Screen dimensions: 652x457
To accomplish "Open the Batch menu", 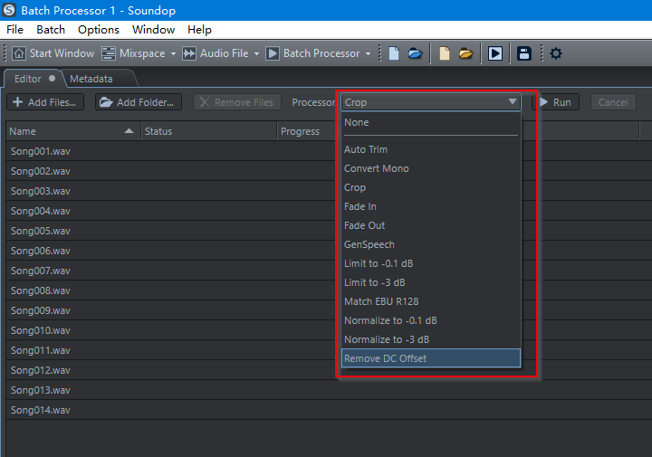I will (51, 30).
